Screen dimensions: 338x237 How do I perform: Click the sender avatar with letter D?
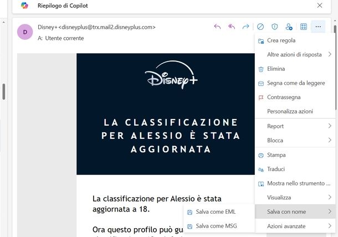click(x=25, y=32)
